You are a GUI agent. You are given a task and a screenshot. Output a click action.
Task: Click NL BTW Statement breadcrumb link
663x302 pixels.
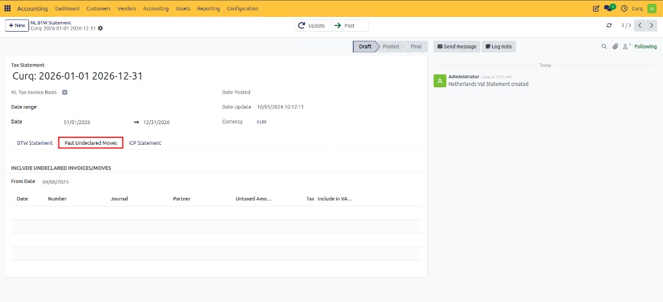click(x=51, y=23)
